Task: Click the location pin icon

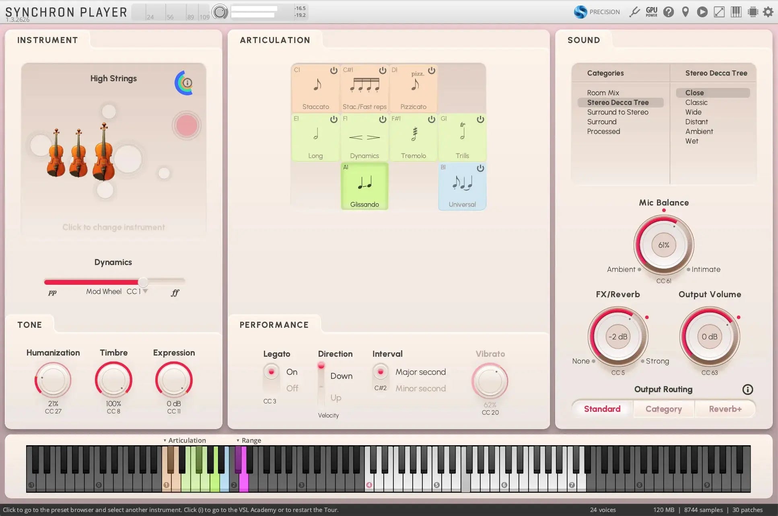Action: point(685,12)
